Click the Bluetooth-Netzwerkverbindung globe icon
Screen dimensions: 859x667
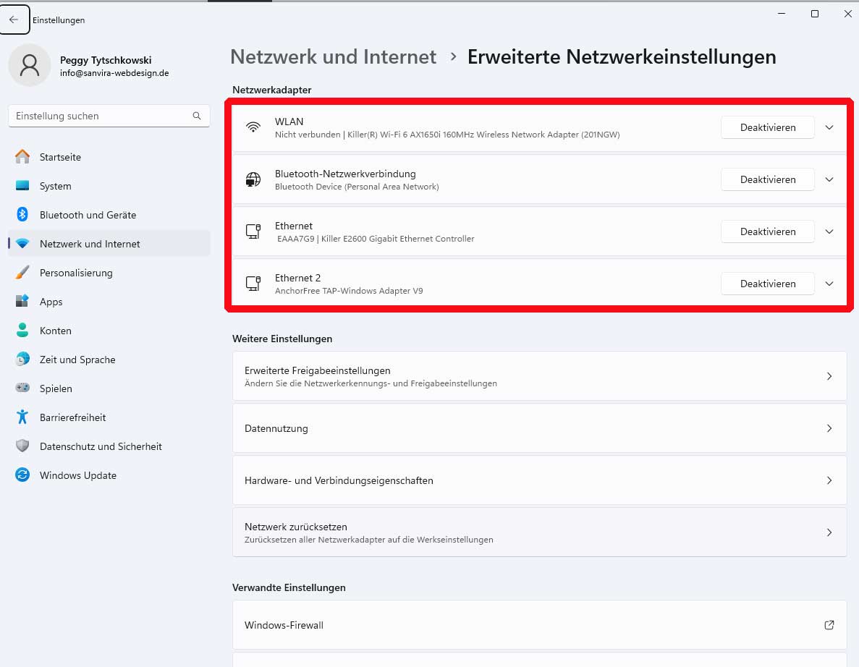click(x=253, y=179)
